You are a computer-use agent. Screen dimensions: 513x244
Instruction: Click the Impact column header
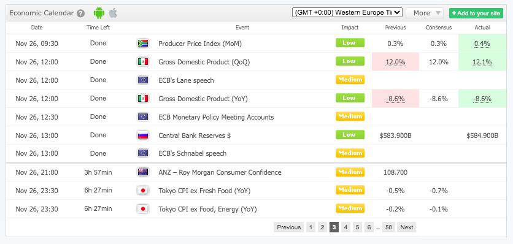(350, 28)
